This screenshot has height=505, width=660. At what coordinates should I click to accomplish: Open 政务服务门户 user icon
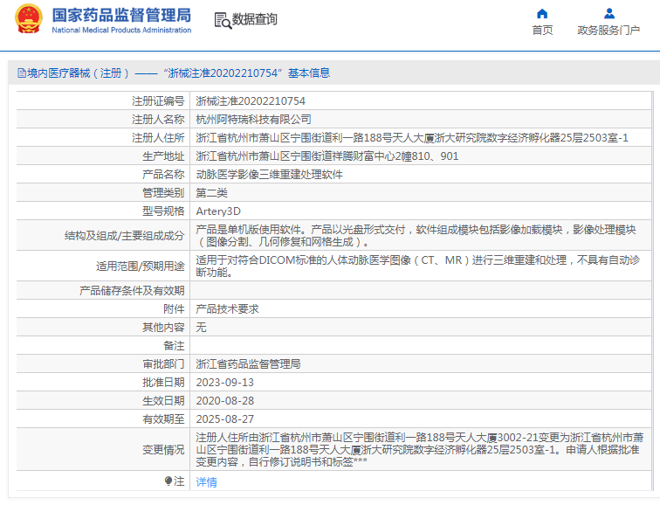[609, 14]
